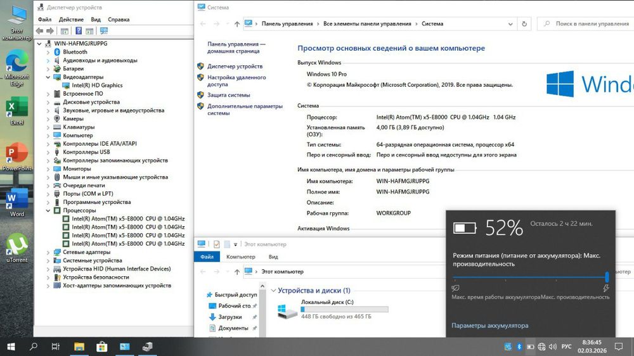Click the scan for hardware changes monitor icon
The height and width of the screenshot is (356, 634).
click(104, 30)
